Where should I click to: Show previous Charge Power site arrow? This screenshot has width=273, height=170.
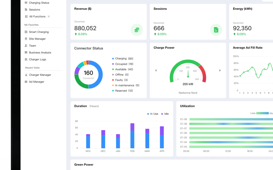tap(156, 70)
